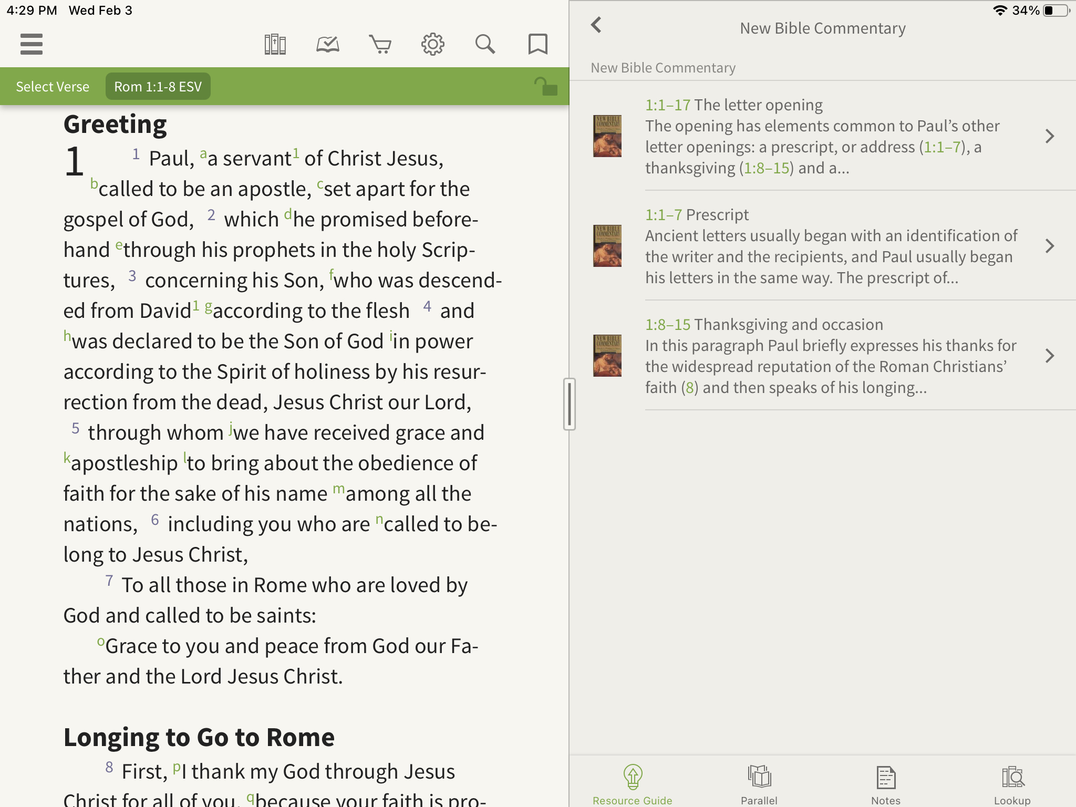The image size is (1076, 807).
Task: Tap the Rom 1:1-8 ESV reference button
Action: (158, 87)
